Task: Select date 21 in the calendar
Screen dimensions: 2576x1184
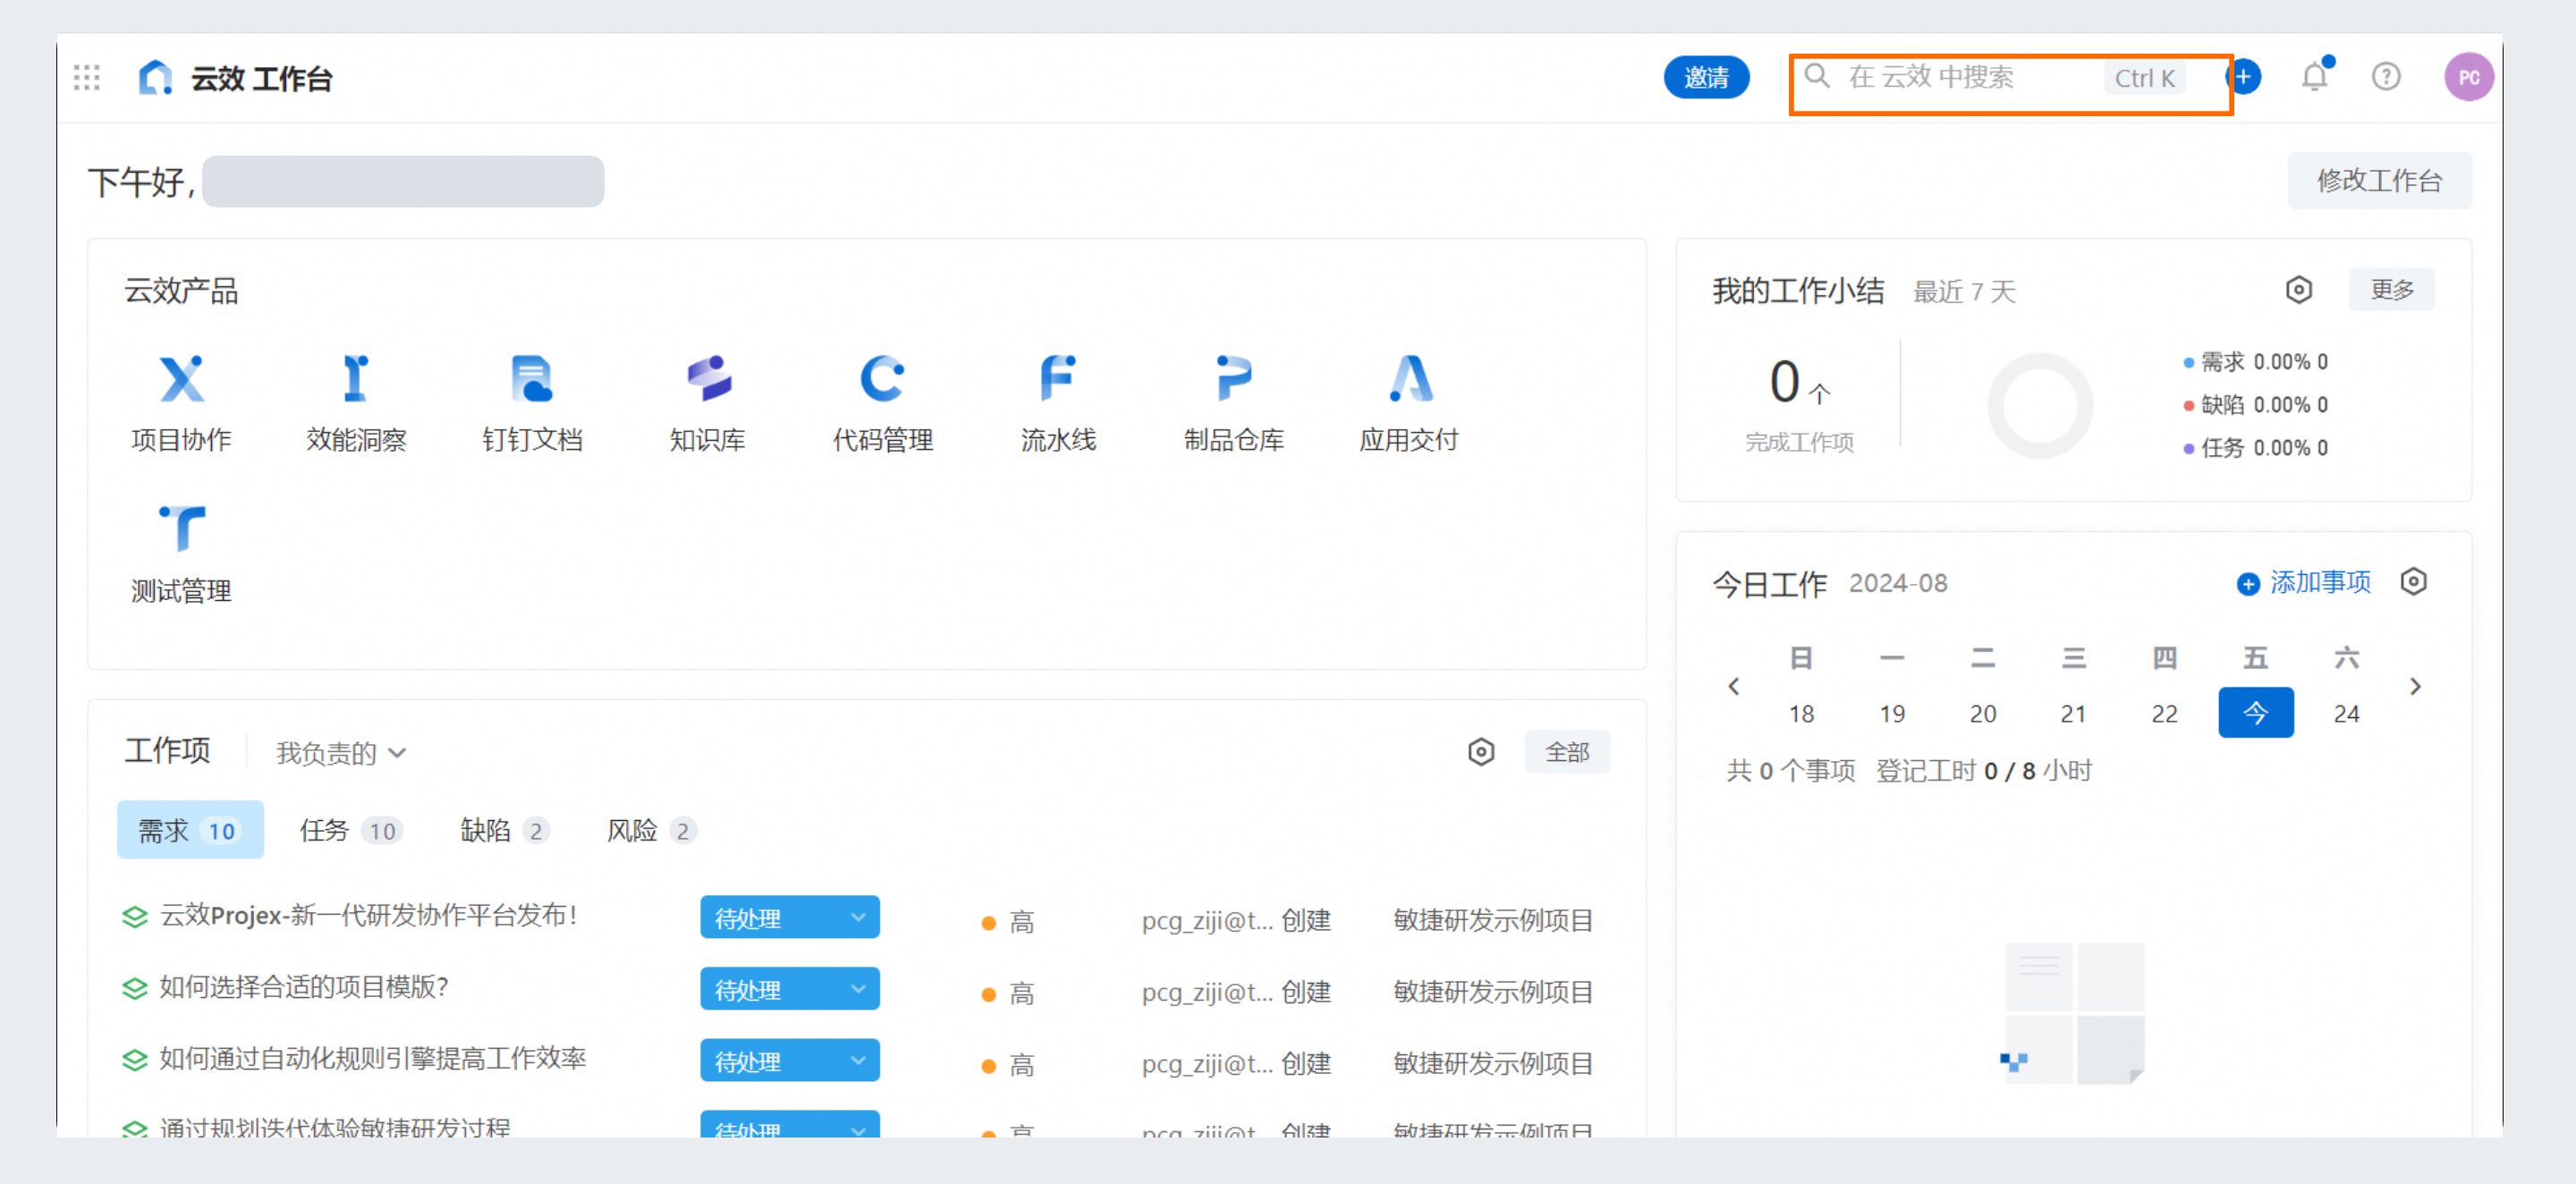Action: click(2074, 714)
